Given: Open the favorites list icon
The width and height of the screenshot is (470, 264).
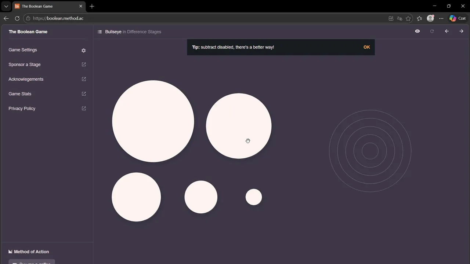Looking at the screenshot, I should [x=420, y=18].
